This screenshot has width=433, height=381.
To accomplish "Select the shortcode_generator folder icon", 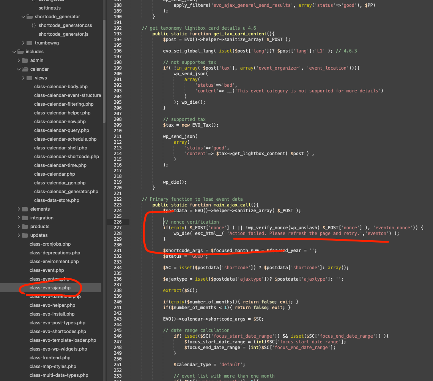I will coord(30,17).
